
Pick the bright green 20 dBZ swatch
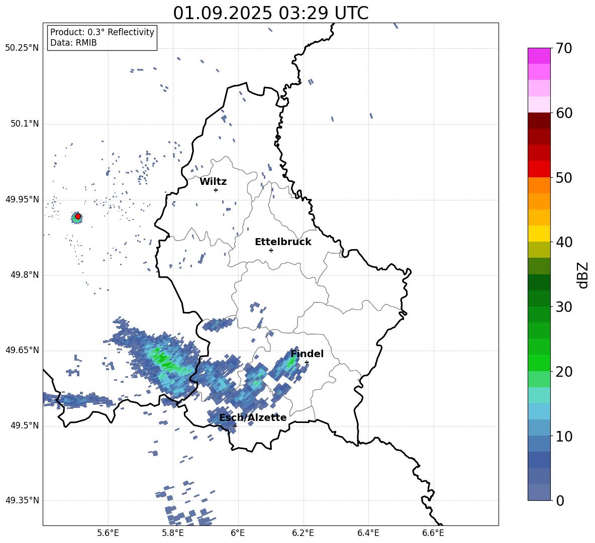[539, 363]
